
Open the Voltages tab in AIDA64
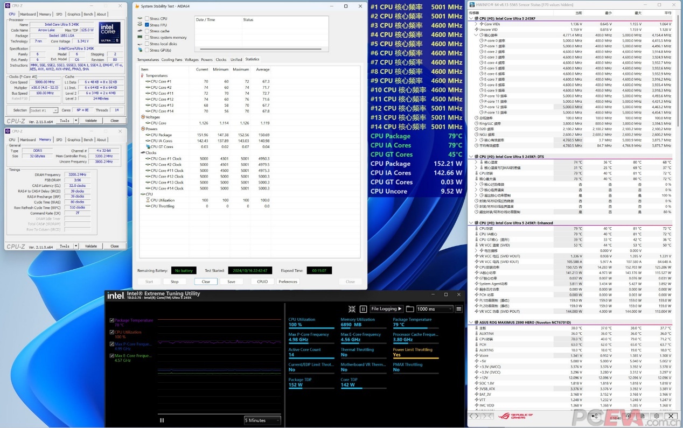click(192, 60)
